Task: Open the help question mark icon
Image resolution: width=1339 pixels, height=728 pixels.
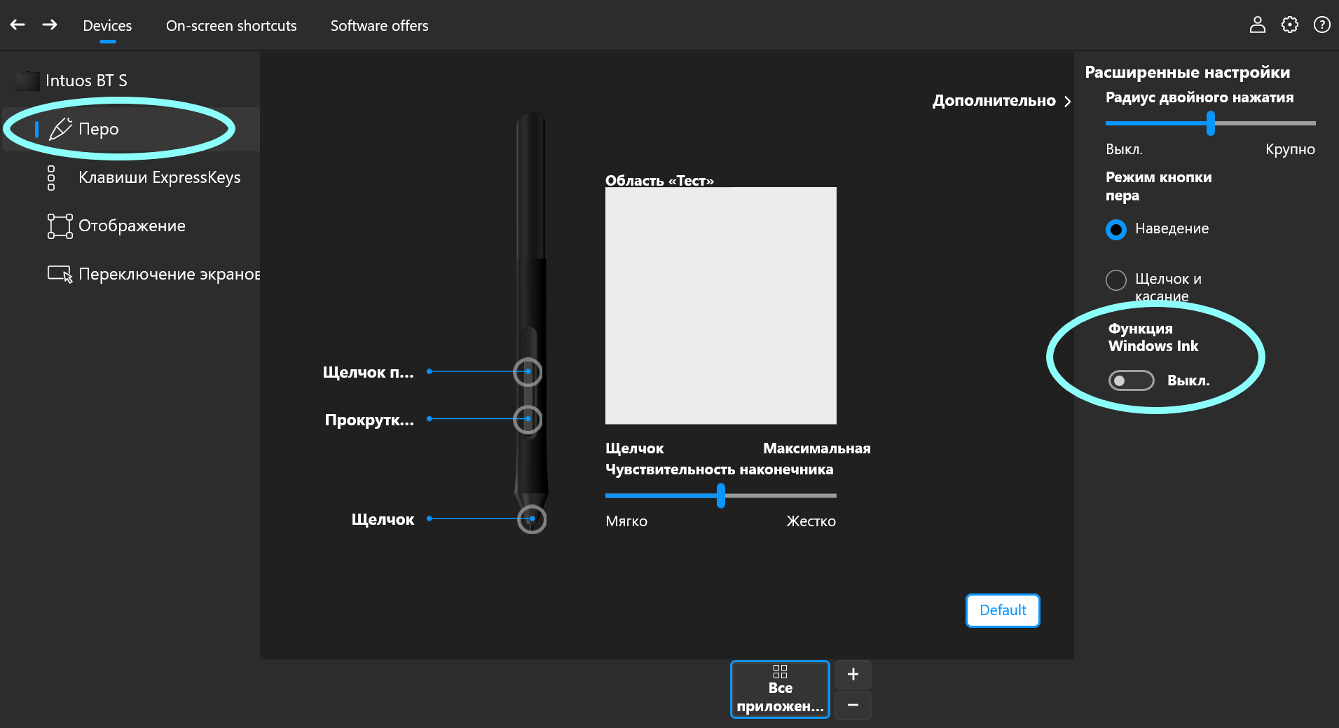Action: point(1321,25)
